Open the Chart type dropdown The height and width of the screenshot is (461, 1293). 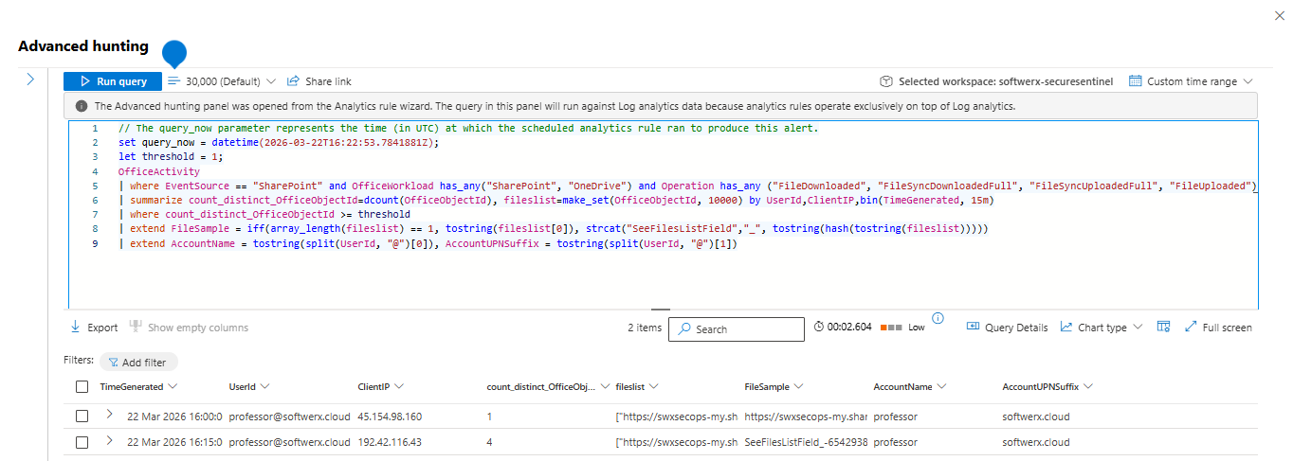tap(1102, 328)
